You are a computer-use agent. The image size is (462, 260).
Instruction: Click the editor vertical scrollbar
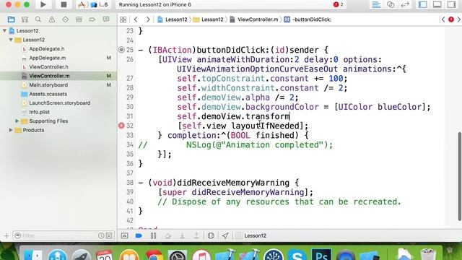459,176
